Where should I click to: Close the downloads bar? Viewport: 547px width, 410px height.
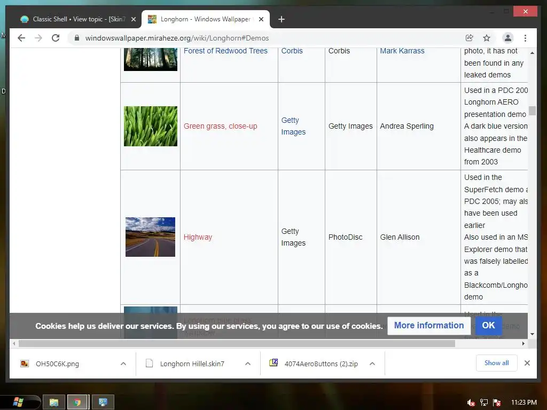[527, 363]
